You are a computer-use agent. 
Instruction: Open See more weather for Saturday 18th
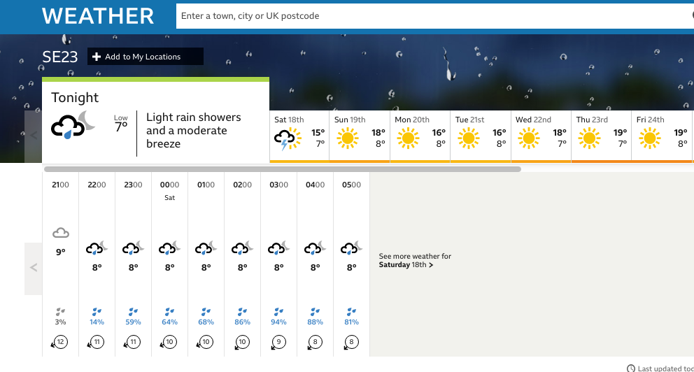click(x=415, y=261)
